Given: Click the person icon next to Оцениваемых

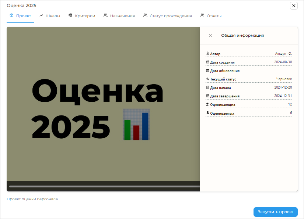Looking at the screenshot, I should pos(207,113).
